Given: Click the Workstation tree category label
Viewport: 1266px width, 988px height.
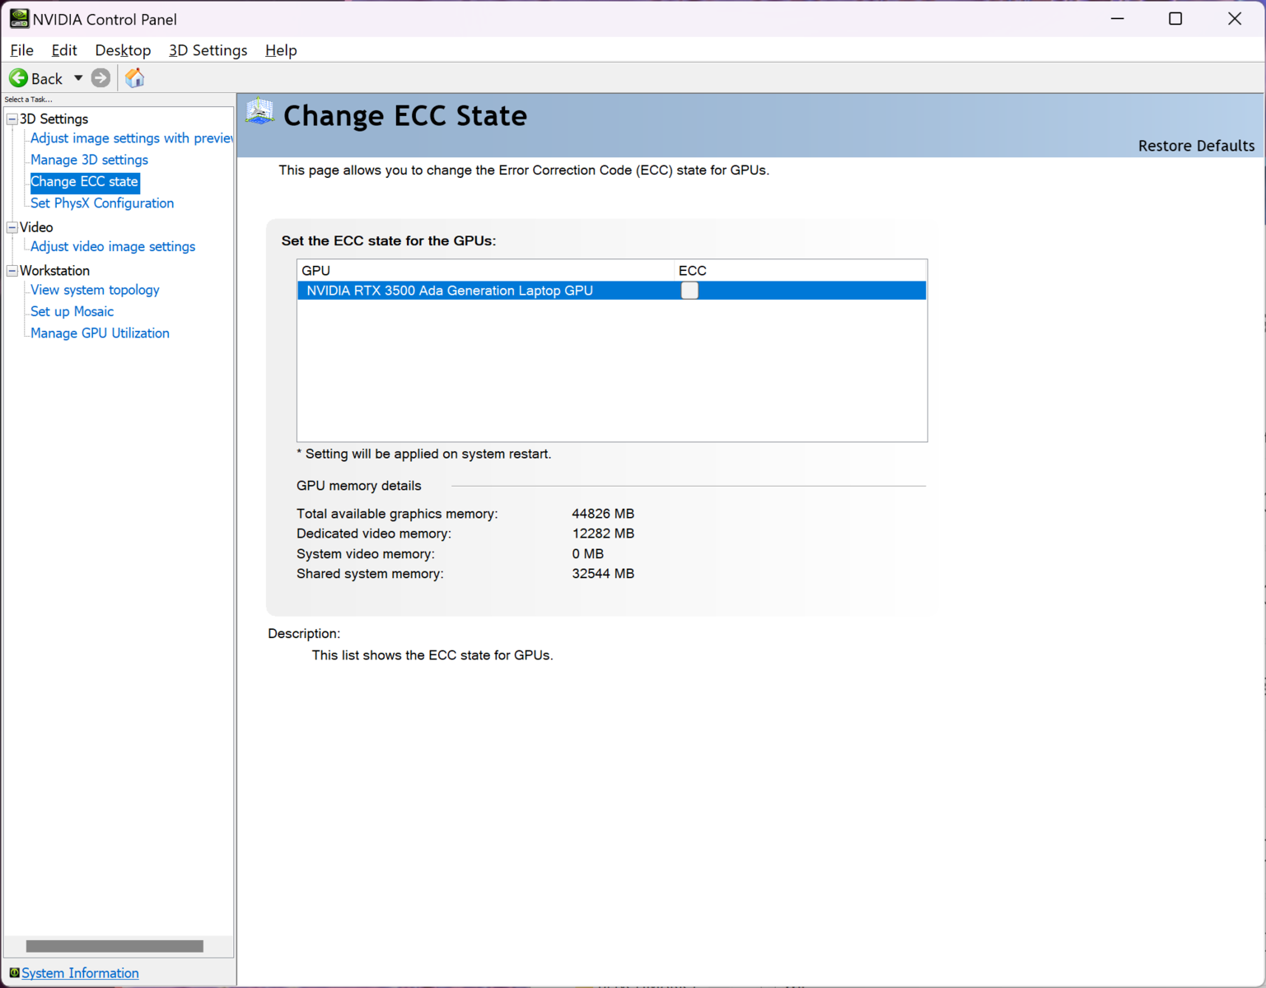Looking at the screenshot, I should click(54, 271).
